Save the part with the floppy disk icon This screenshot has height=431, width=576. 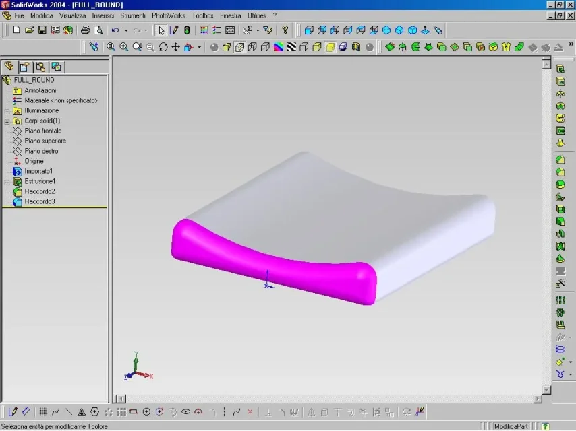click(x=42, y=30)
